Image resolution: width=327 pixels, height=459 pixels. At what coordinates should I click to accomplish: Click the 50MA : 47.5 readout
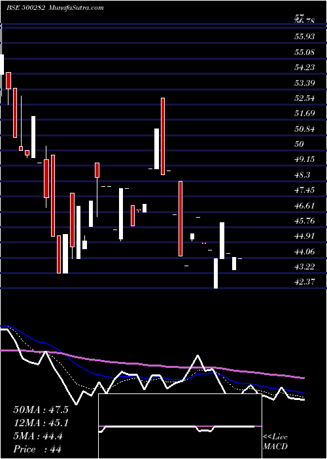point(41,410)
